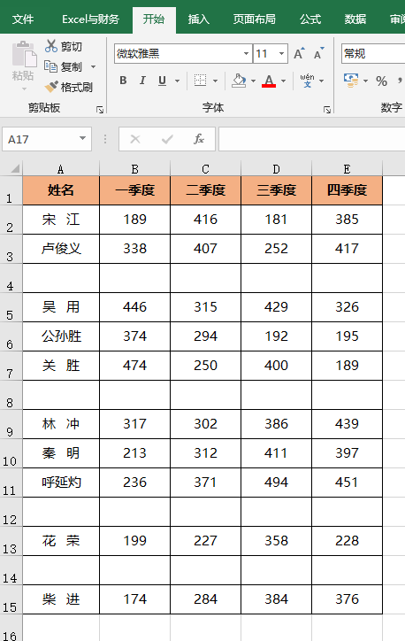Open the font group dialog launcher
The width and height of the screenshot is (405, 641).
point(326,109)
